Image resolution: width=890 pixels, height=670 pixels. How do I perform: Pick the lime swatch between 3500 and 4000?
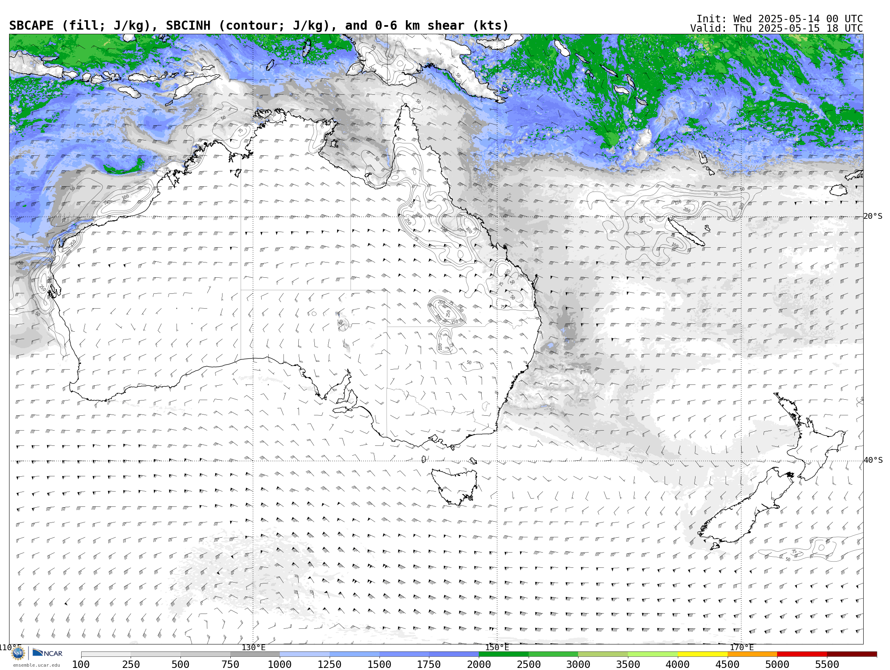click(653, 654)
